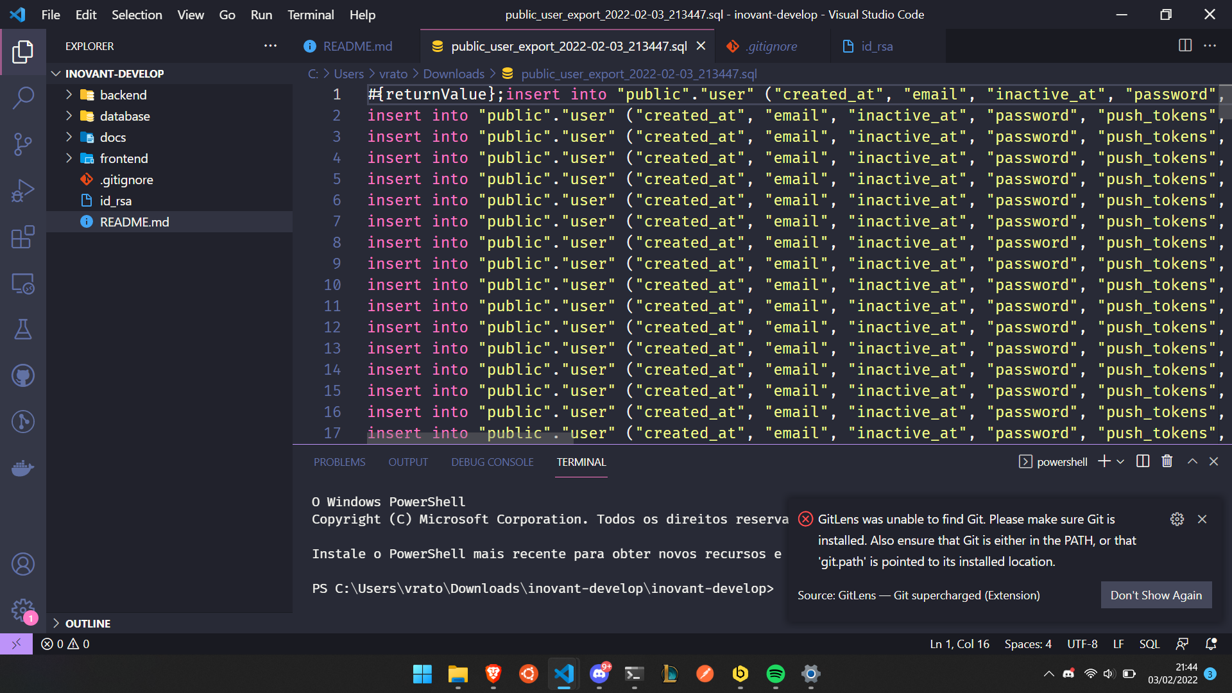Close the public_user_export sql tab

(x=701, y=46)
